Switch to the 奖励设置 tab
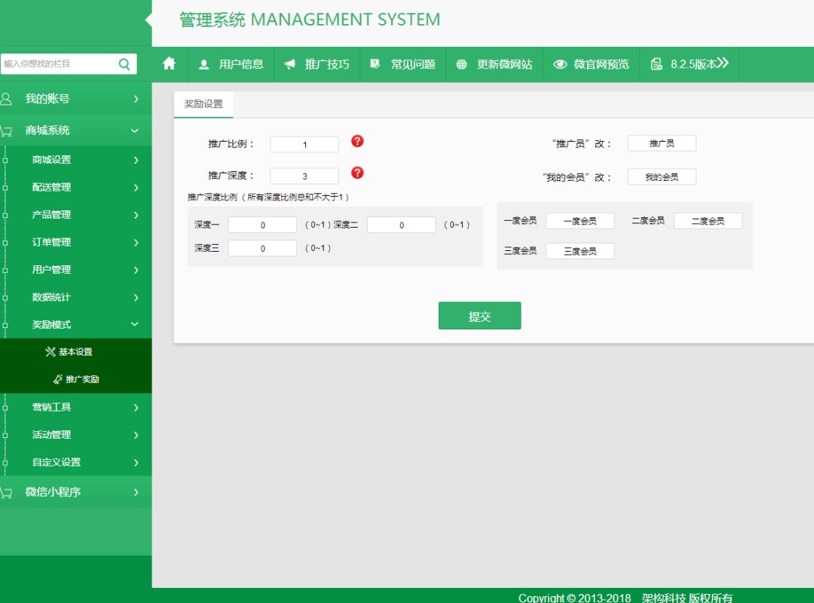 pos(203,104)
